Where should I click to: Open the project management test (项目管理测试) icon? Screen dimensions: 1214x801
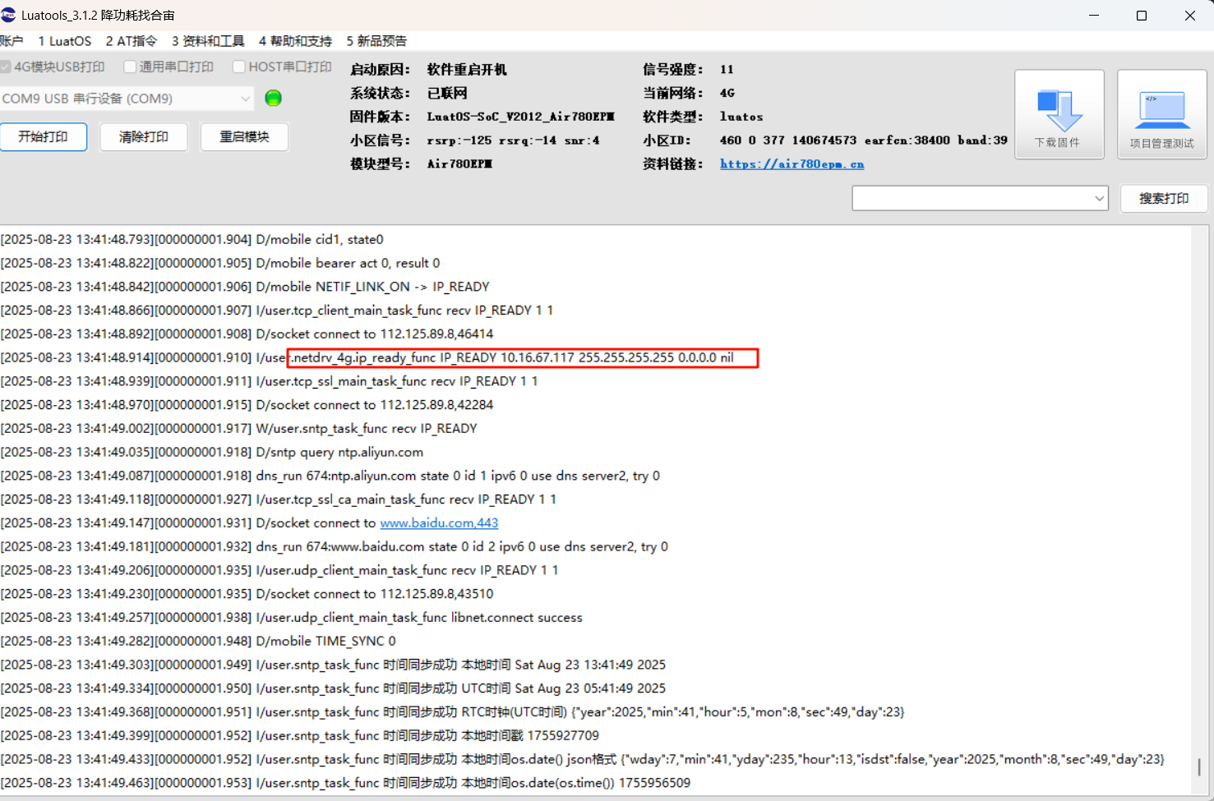[1161, 114]
